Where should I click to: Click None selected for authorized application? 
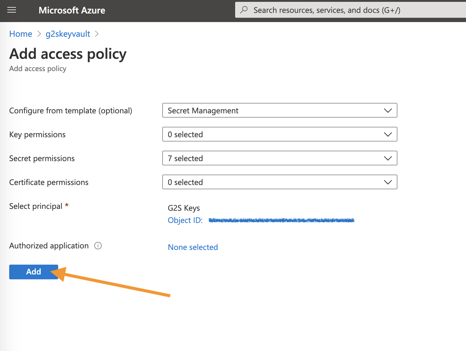click(x=193, y=247)
